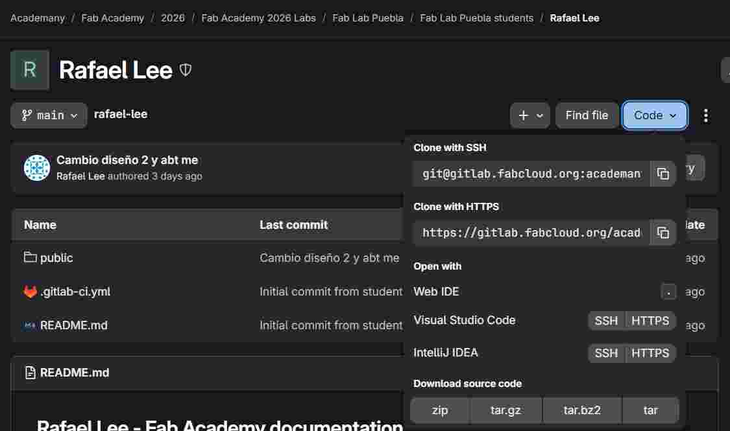Download source code as zip
This screenshot has height=431, width=730.
(440, 410)
